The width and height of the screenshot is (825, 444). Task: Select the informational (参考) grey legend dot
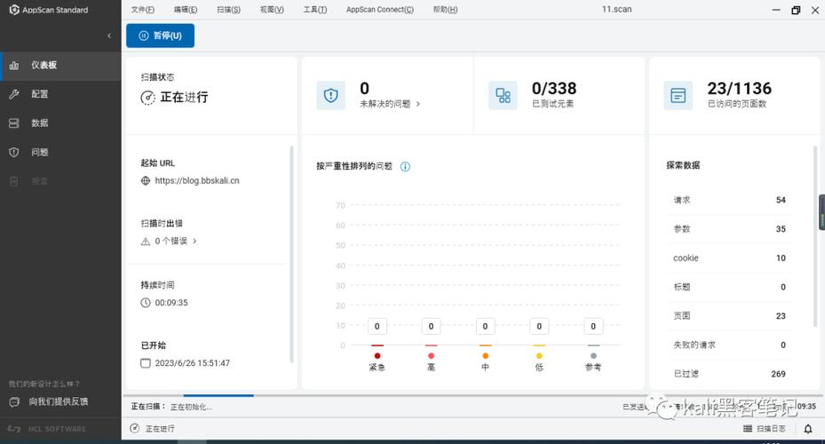click(x=593, y=356)
